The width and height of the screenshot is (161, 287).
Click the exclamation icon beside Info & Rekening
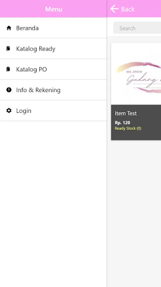[x=9, y=90]
